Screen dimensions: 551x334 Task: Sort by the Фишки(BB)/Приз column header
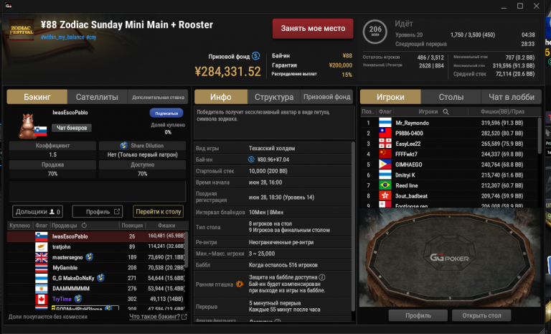502,111
